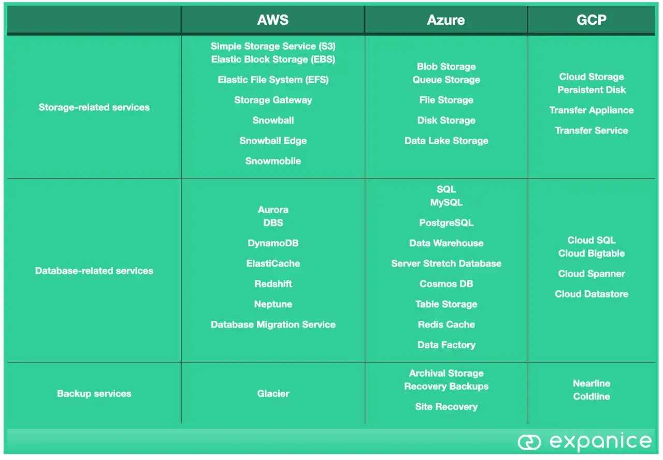663x460 pixels.
Task: Click the SQL entry under Azure
Action: tap(446, 189)
